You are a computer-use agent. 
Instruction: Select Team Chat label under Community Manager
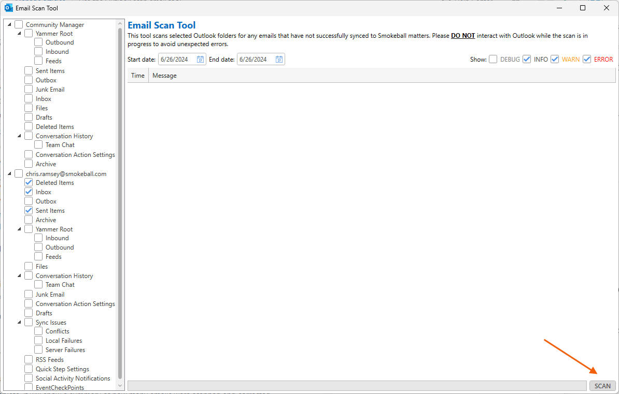[x=60, y=145]
